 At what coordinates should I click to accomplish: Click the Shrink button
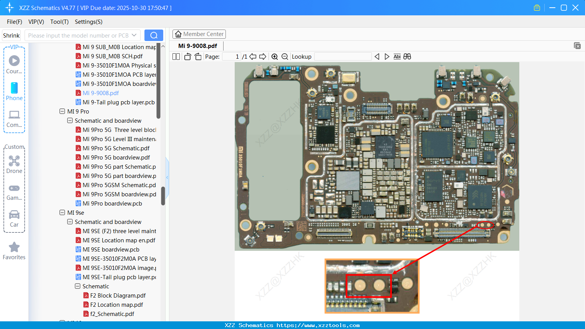coord(12,35)
